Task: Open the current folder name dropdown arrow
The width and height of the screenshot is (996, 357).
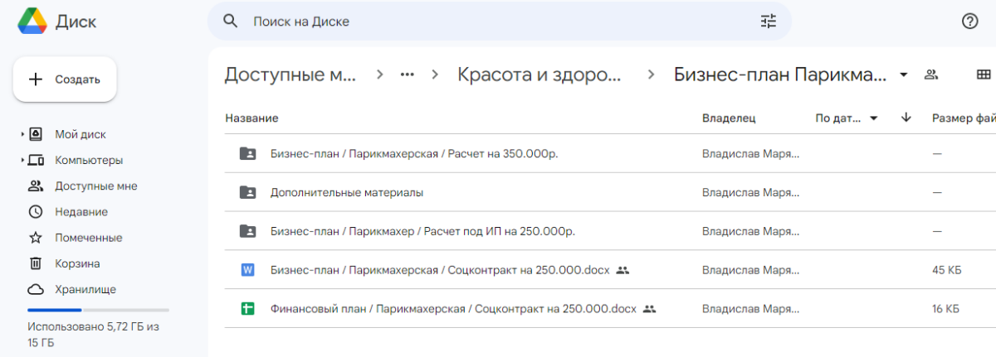Action: point(904,75)
